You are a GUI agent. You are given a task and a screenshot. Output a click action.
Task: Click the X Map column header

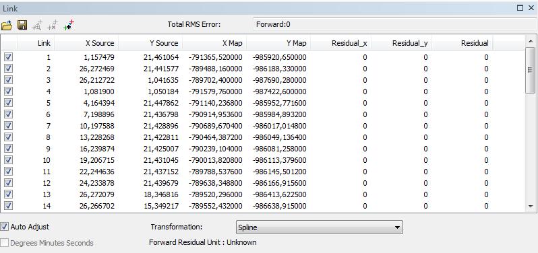point(214,43)
